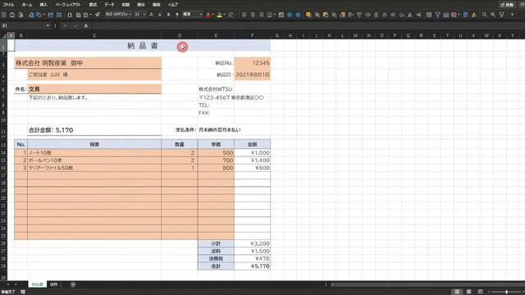
Task: Click the filter funnel icon
Action: tap(437, 15)
